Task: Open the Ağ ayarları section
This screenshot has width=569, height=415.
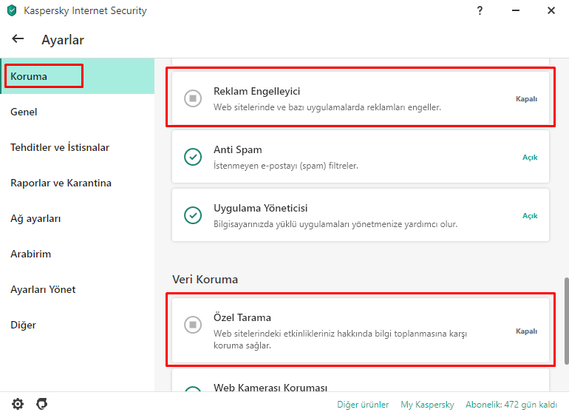Action: click(35, 218)
